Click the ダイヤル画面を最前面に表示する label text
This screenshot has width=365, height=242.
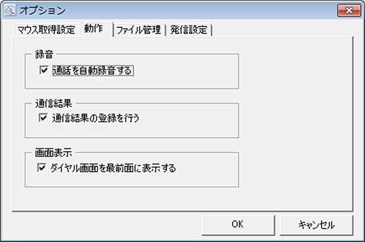tap(113, 168)
